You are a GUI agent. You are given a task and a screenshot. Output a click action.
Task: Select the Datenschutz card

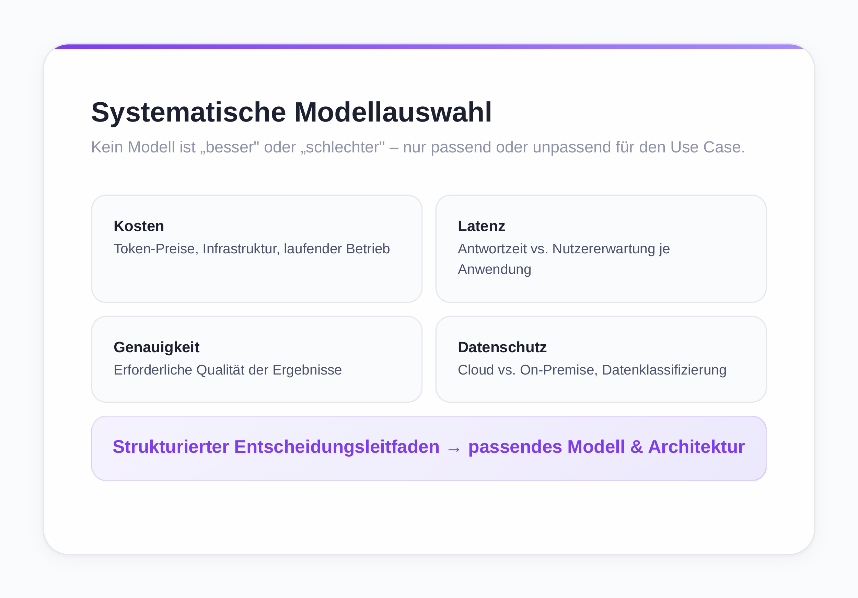[601, 359]
